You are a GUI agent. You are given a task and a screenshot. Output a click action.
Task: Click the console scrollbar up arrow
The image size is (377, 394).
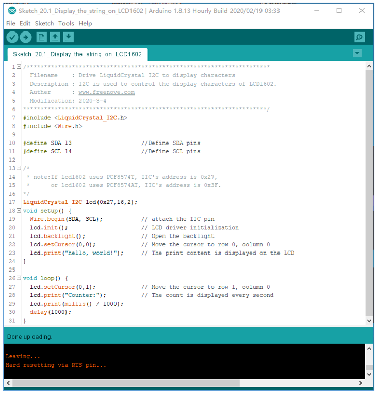(x=369, y=348)
